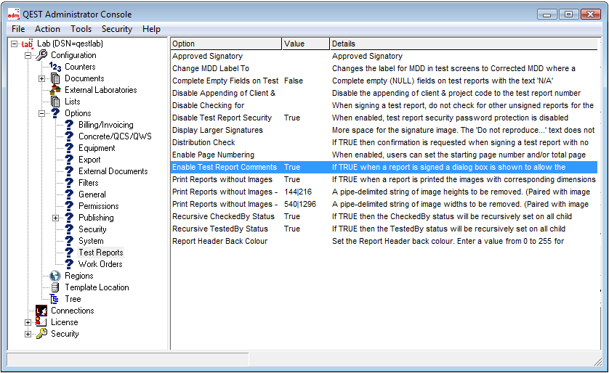Click the External Laboratories house icon
The image size is (609, 373).
(55, 90)
